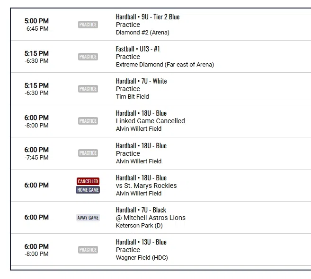Click the PRACTICE badge for 13U Blue

click(88, 250)
